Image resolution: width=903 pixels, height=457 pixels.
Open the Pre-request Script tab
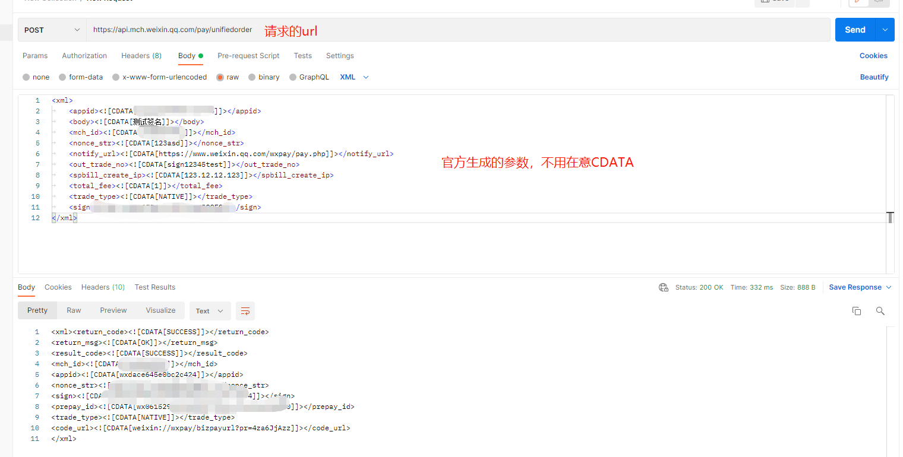248,56
